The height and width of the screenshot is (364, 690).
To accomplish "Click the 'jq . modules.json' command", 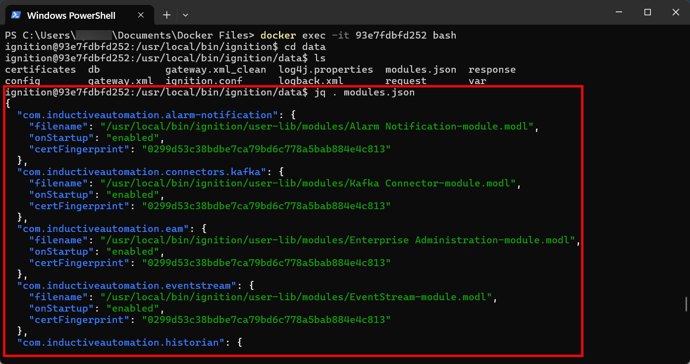I will pyautogui.click(x=365, y=92).
